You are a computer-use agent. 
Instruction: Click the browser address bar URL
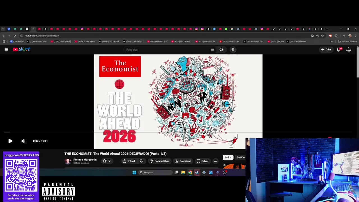tap(42, 36)
